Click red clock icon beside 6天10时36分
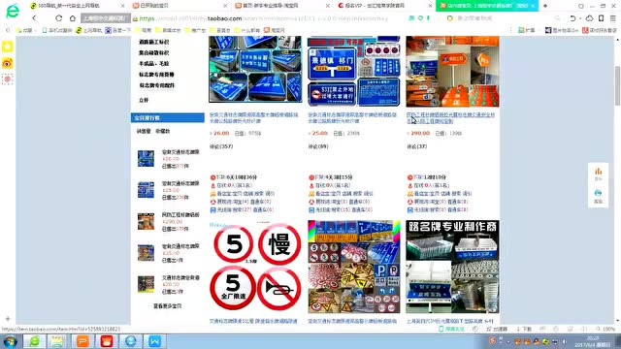This screenshot has width=621, height=349. pos(212,177)
